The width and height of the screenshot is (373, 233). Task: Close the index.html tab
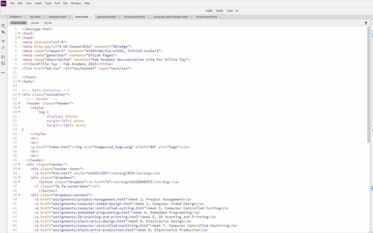pos(91,17)
